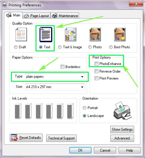Click the Photo quality portrait icon
Screen dimensions: 145x158
95,34
